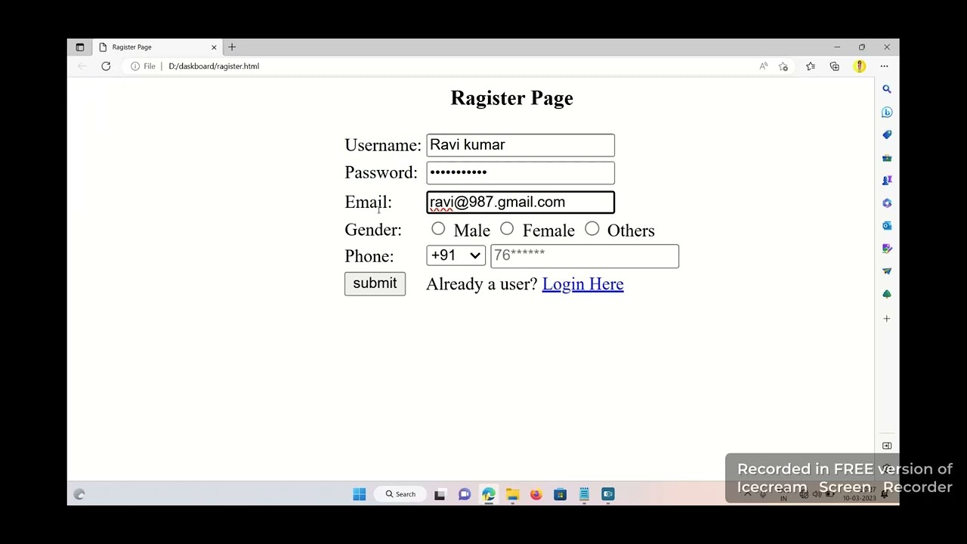Open Shopping tag sidebar icon
The image size is (967, 544).
click(887, 134)
